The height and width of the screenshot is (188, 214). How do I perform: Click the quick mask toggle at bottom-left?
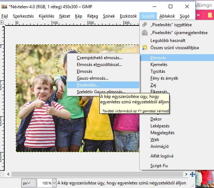[x=2, y=174]
